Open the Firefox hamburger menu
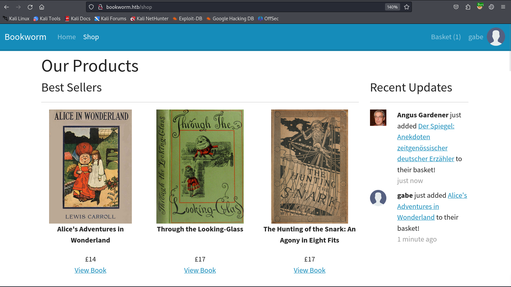Image resolution: width=511 pixels, height=287 pixels. coord(503,7)
